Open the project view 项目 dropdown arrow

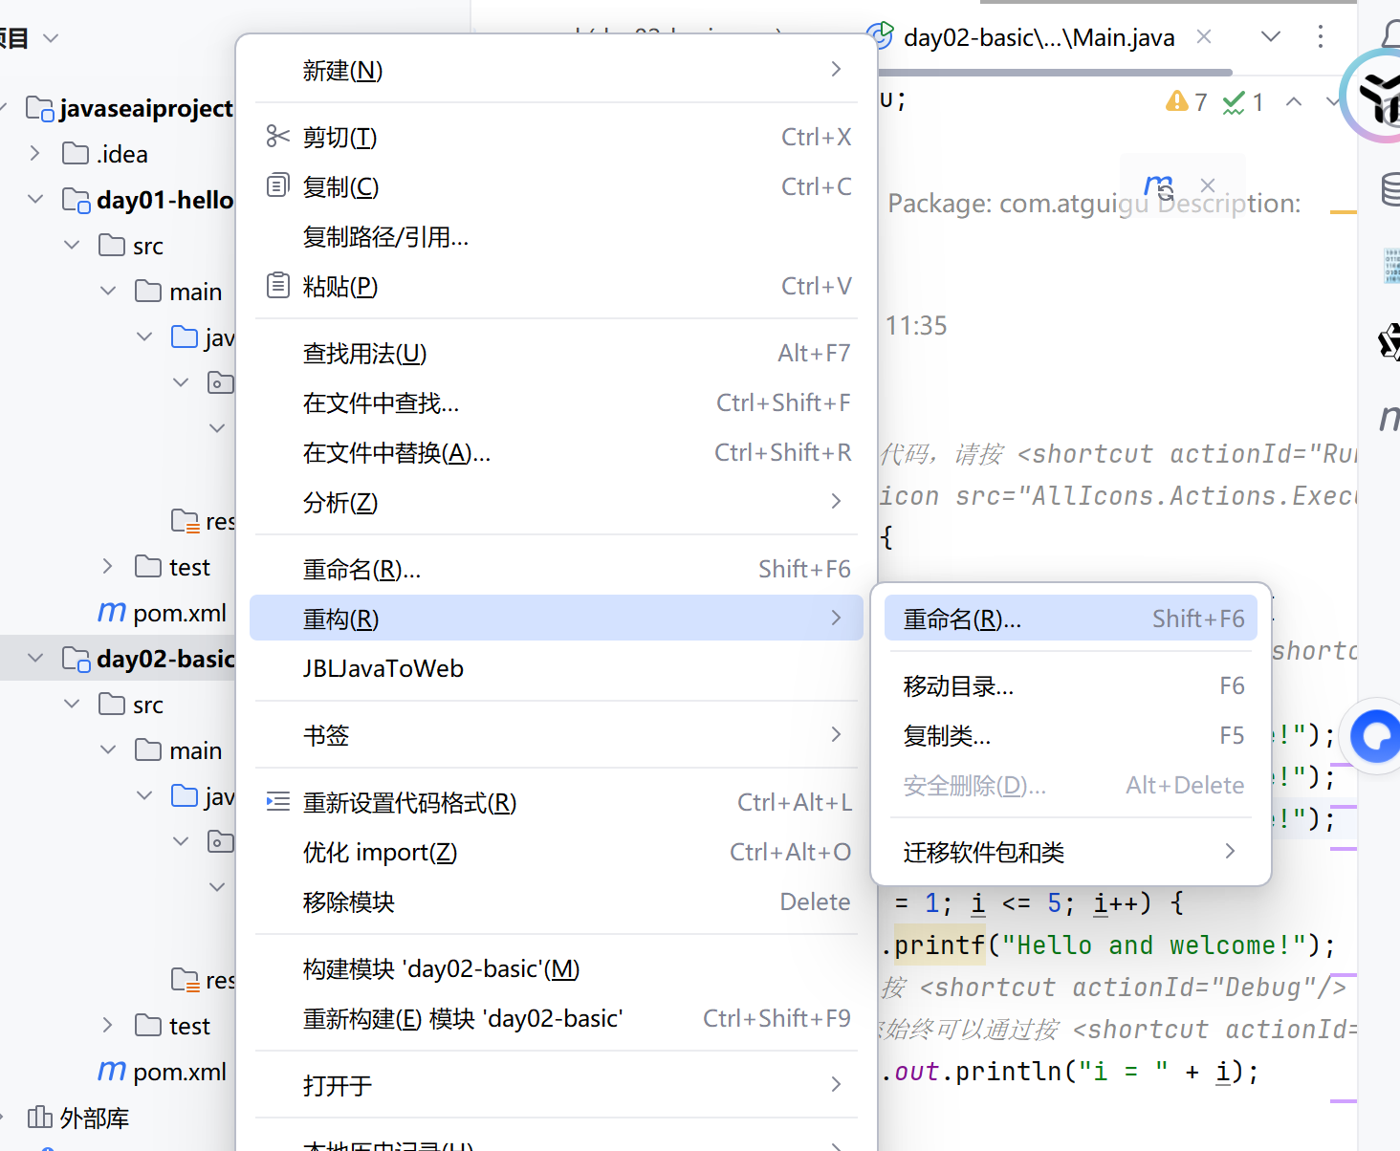tap(52, 38)
